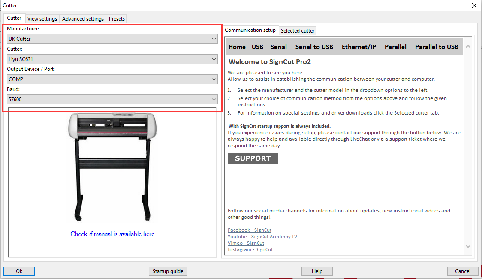Switch to Communication setup tab
This screenshot has height=279, width=482.
(250, 30)
